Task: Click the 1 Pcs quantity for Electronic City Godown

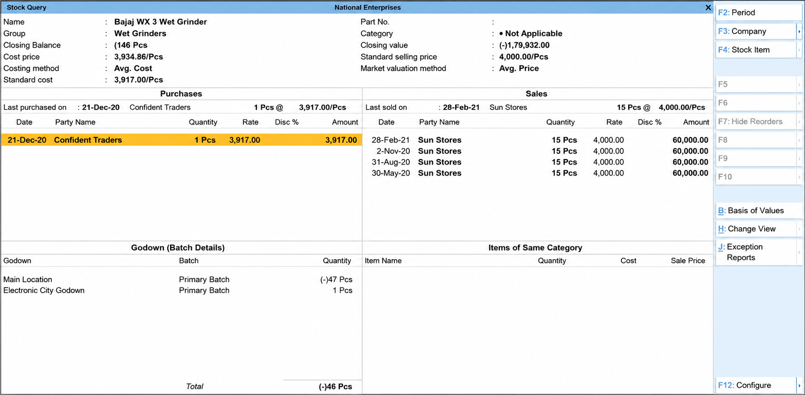Action: 343,290
